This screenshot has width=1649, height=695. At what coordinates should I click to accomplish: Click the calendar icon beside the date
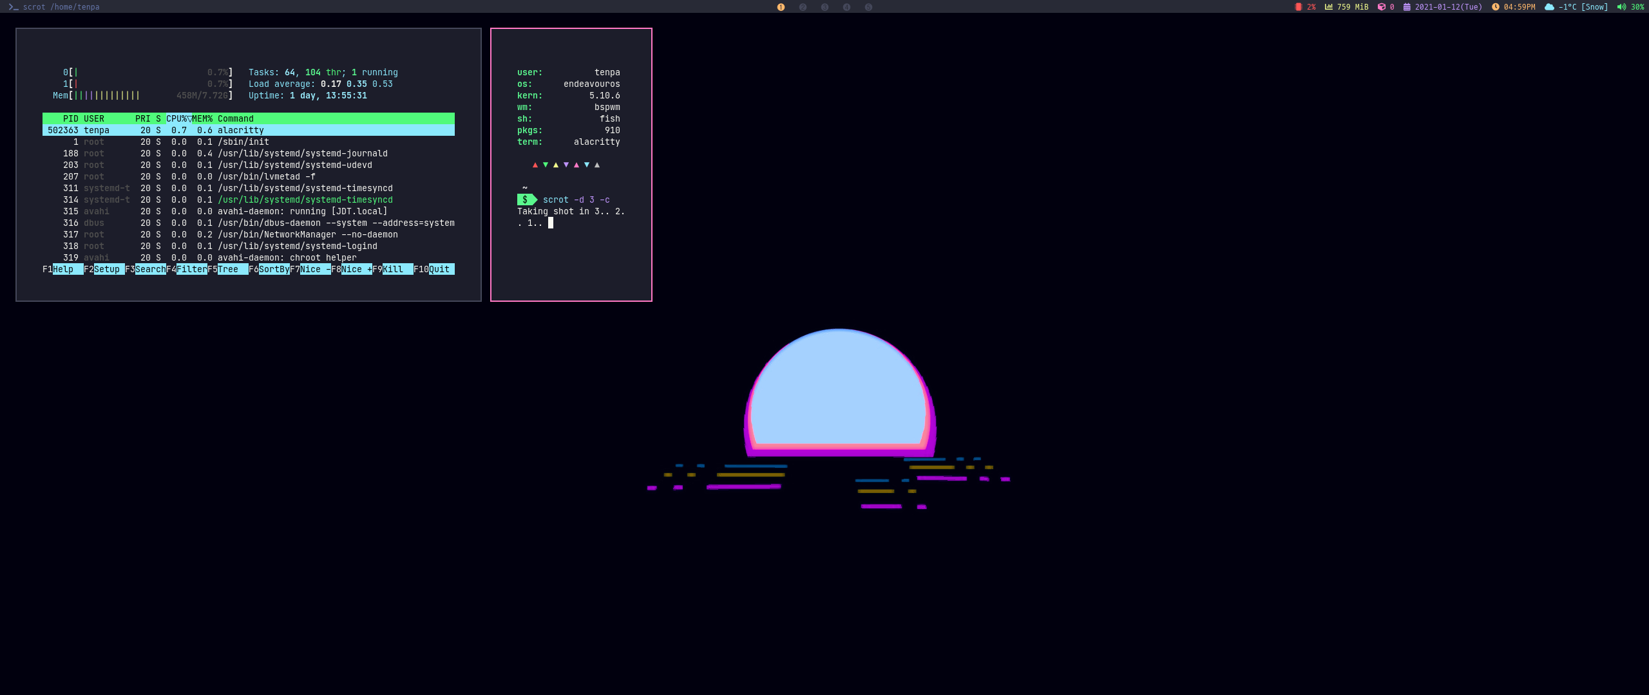click(1407, 7)
